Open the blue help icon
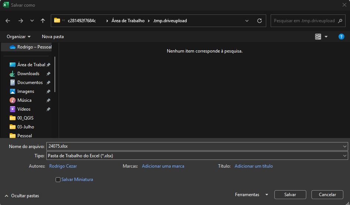Image resolution: width=350 pixels, height=205 pixels. tap(341, 37)
